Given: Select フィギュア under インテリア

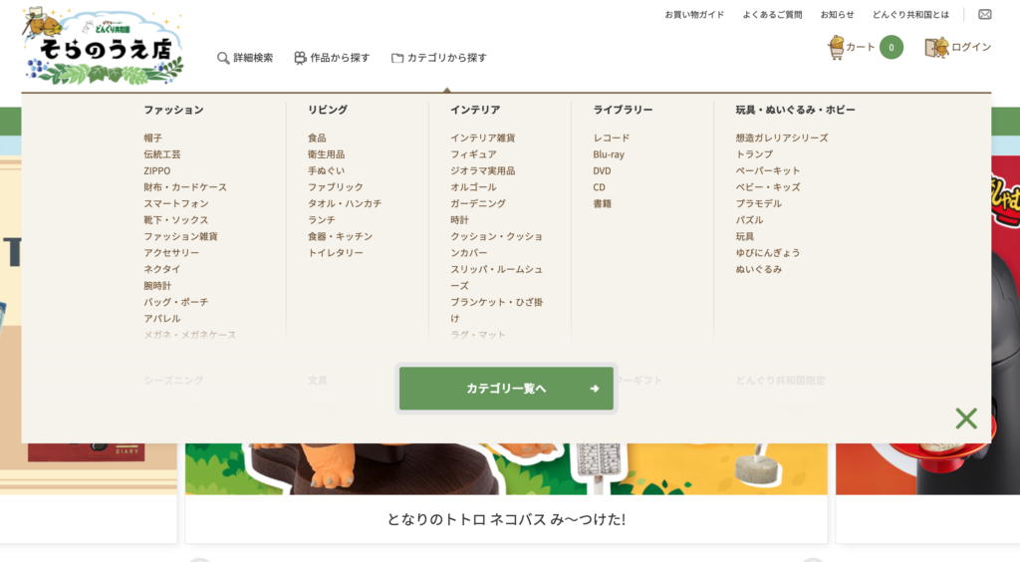Looking at the screenshot, I should point(473,154).
